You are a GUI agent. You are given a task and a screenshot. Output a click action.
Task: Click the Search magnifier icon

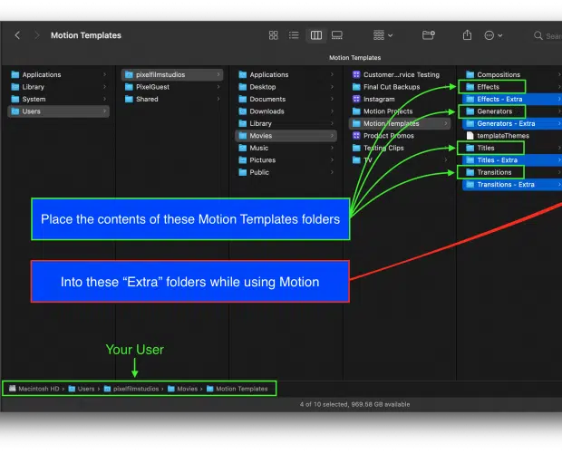[538, 35]
